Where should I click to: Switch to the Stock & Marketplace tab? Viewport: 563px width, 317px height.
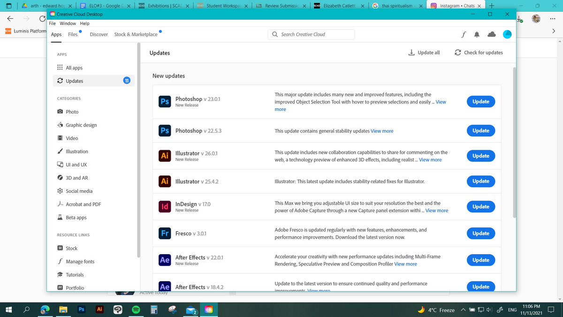pyautogui.click(x=136, y=34)
